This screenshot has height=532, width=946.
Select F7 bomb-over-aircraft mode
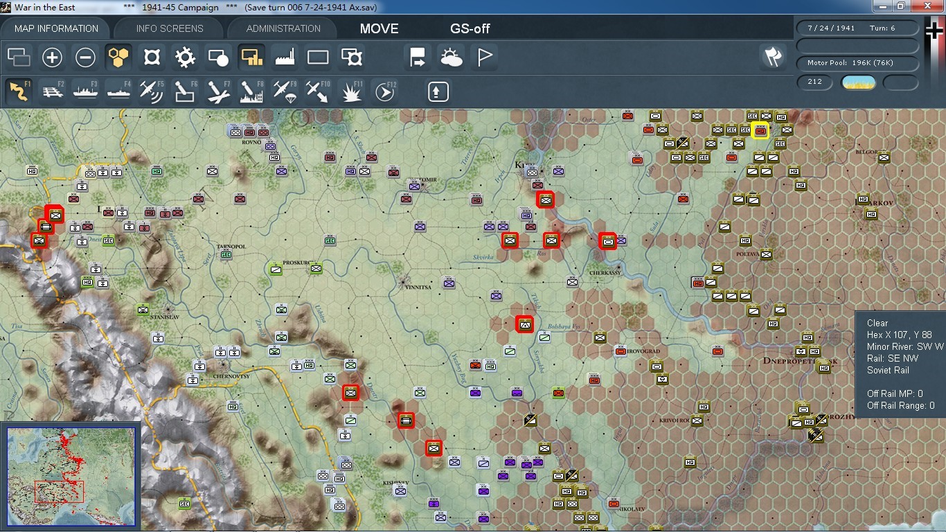click(x=218, y=91)
